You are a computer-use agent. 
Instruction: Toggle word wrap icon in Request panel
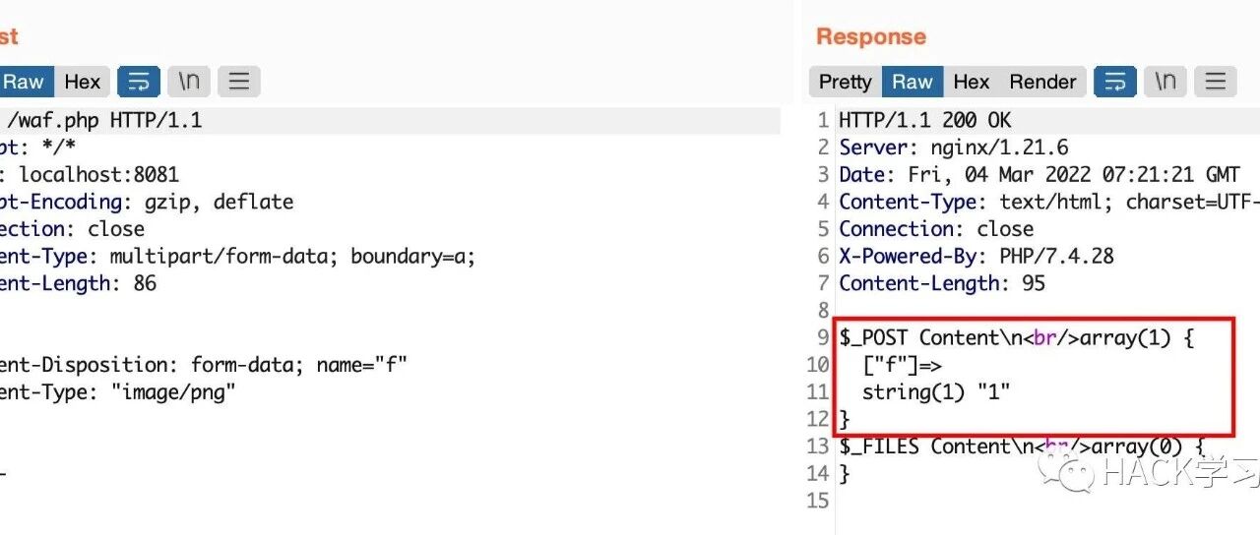click(139, 82)
